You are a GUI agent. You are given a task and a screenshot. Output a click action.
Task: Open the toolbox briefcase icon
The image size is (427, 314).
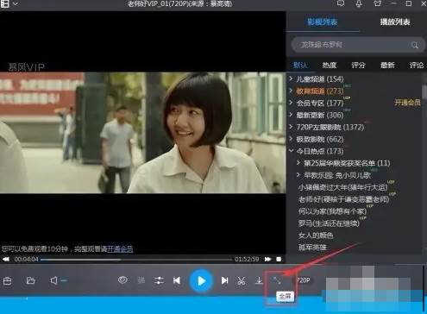7,280
